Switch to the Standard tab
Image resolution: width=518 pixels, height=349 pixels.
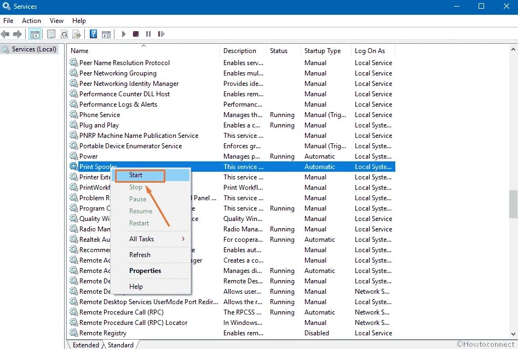coord(120,345)
